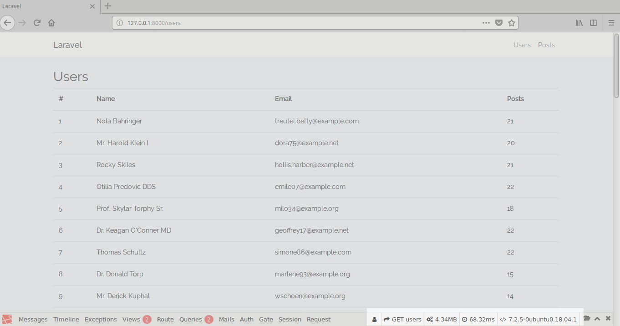Collapse the debugbar using the chevron arrow
The image size is (620, 326).
point(597,319)
